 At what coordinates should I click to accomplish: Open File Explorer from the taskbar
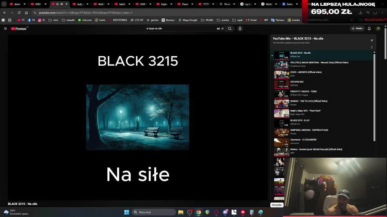coord(180,212)
